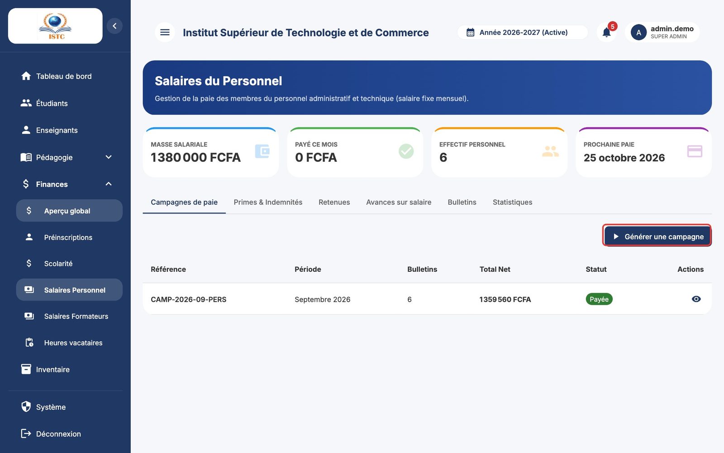Open the Bulletins tab
This screenshot has height=453, width=724.
[462, 202]
